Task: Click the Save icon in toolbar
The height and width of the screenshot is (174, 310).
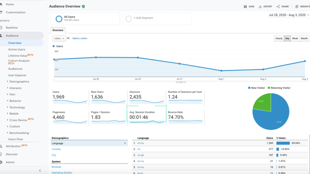Action: pos(246,6)
